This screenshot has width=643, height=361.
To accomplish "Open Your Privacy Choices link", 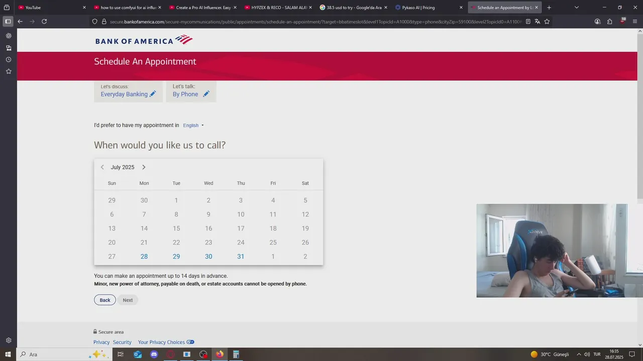I will point(166,342).
